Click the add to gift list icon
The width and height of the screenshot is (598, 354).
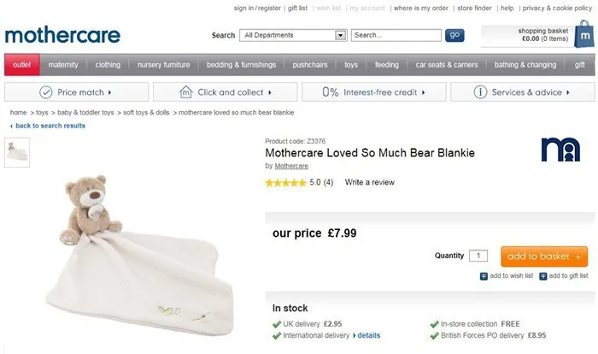(543, 276)
